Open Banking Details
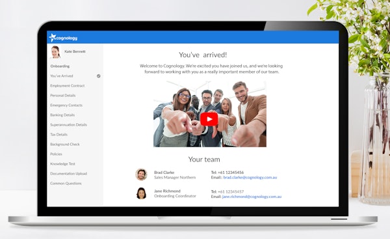 point(62,115)
